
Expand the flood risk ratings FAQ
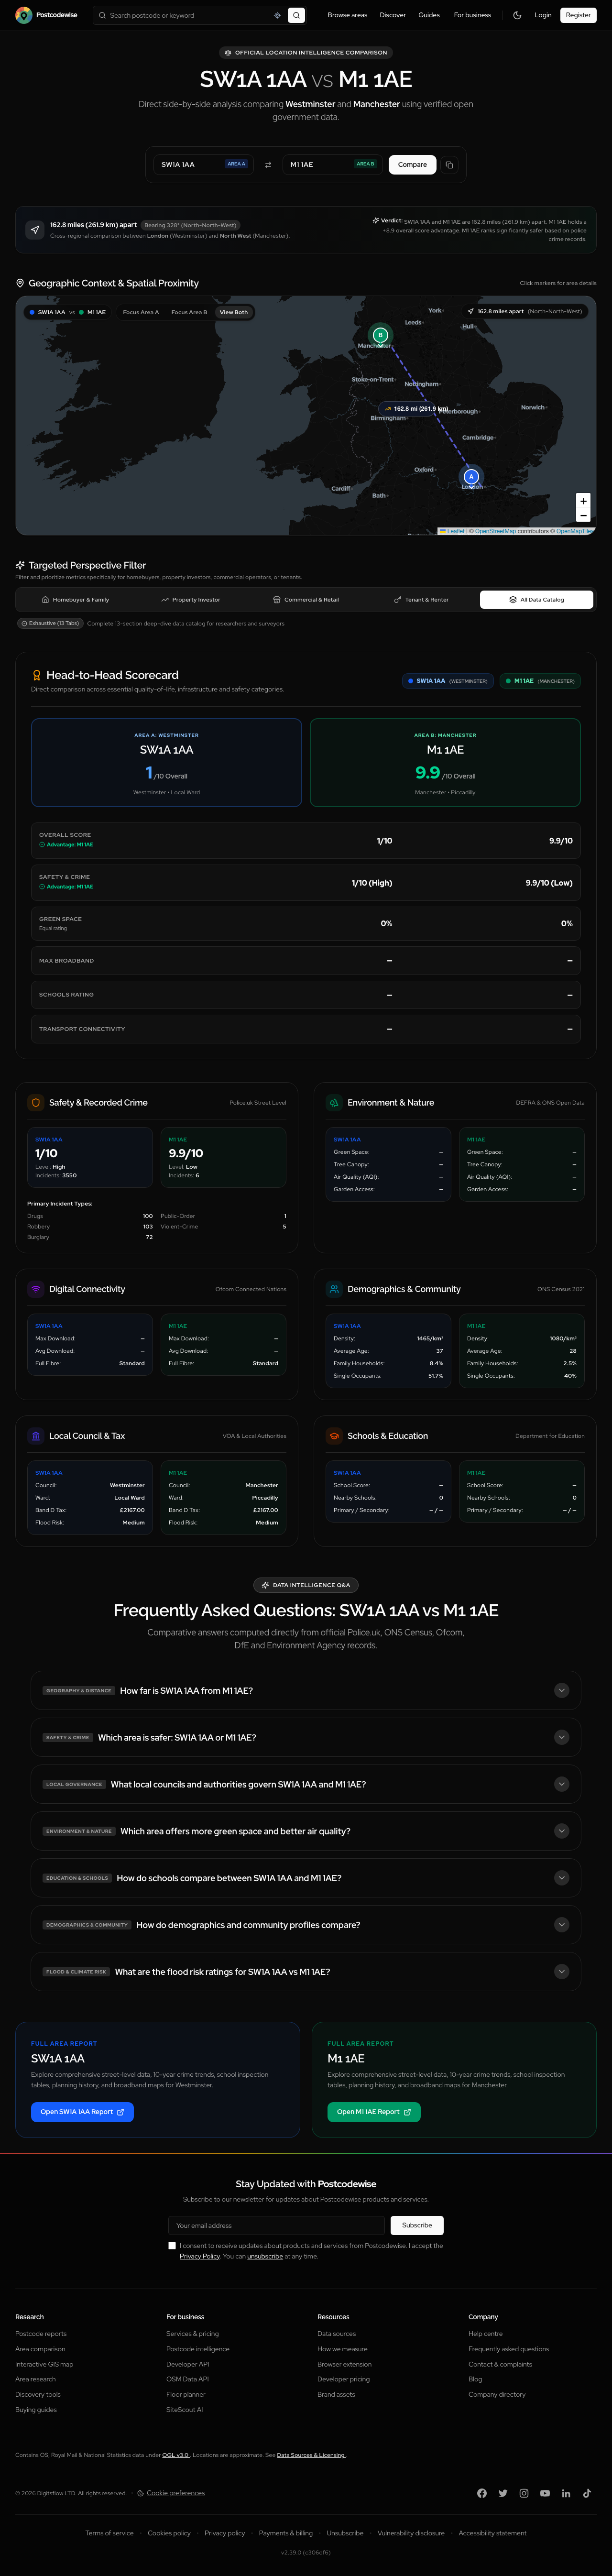(x=306, y=1972)
